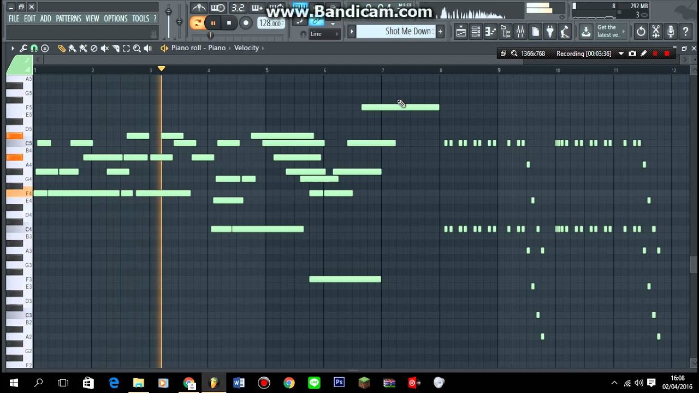Open the plugin picker plug icon
699x393 pixels.
(550, 32)
